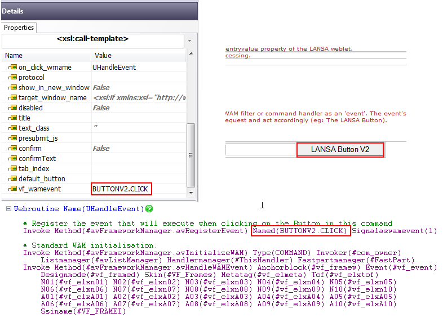Click the properties list scroll up arrow
The image size is (443, 322).
tap(191, 53)
